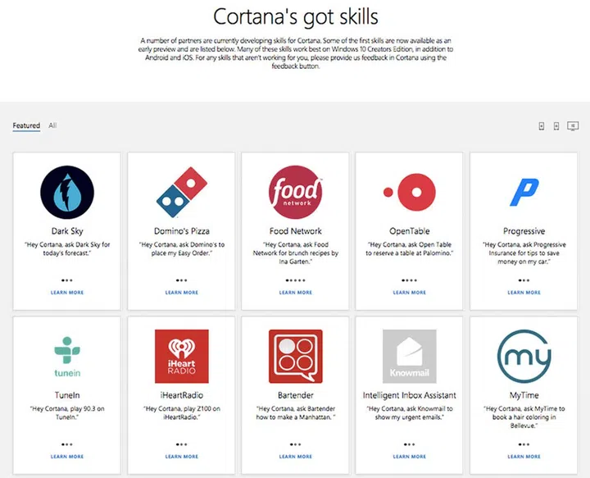
Task: Click the MyTime circular logo
Action: pos(524,356)
